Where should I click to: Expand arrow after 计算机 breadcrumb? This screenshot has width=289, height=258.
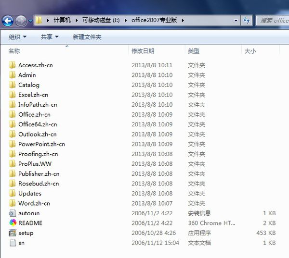click(x=77, y=20)
